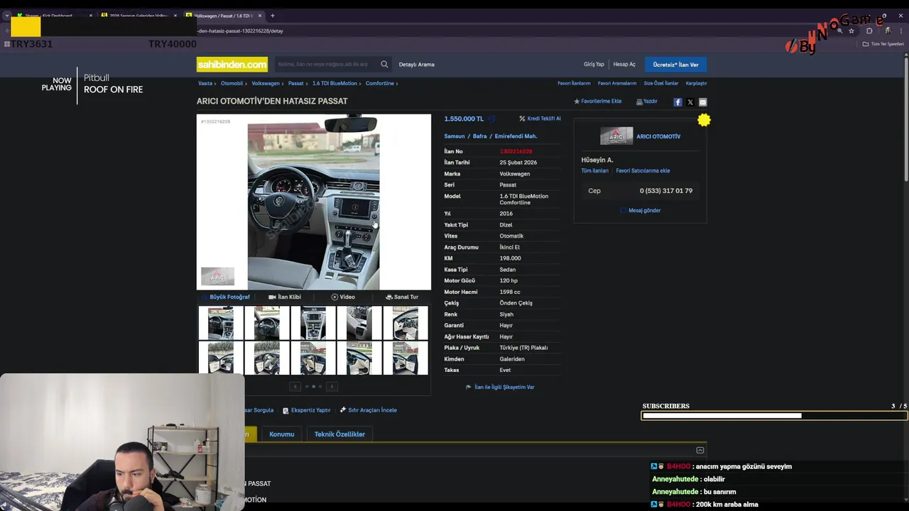Image resolution: width=909 pixels, height=511 pixels.
Task: Open the Karşılaştır link
Action: point(696,83)
